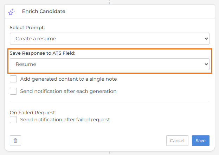
Task: Click the Enrich Candidate header title
Action: (44, 11)
